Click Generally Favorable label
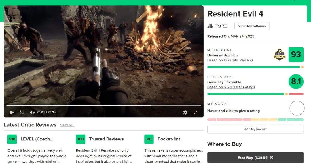Image resolution: width=311 pixels, height=166 pixels. (x=224, y=82)
